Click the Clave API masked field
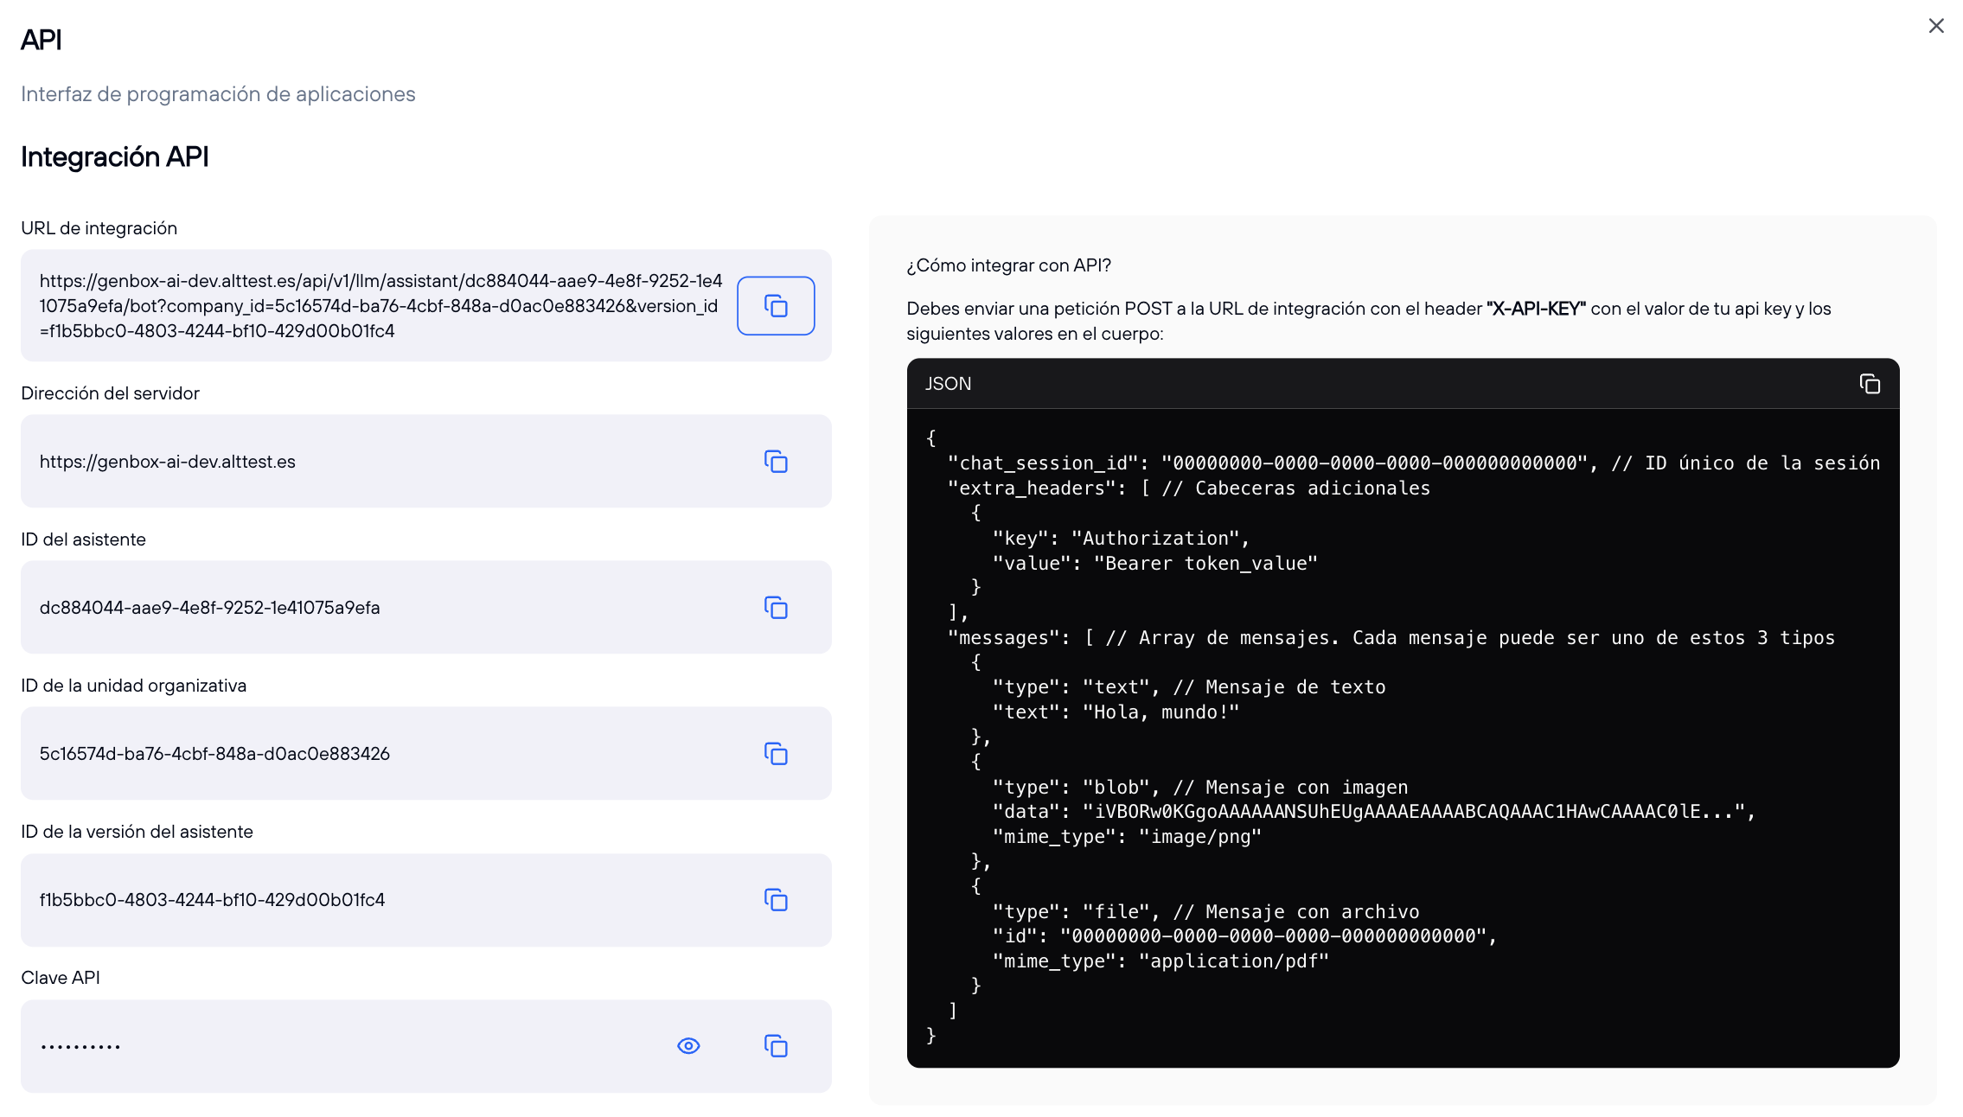Image resolution: width=1963 pixels, height=1117 pixels. [346, 1045]
